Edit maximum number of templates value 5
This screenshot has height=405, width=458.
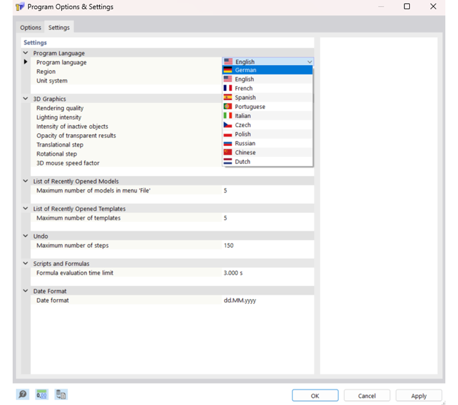pos(268,218)
